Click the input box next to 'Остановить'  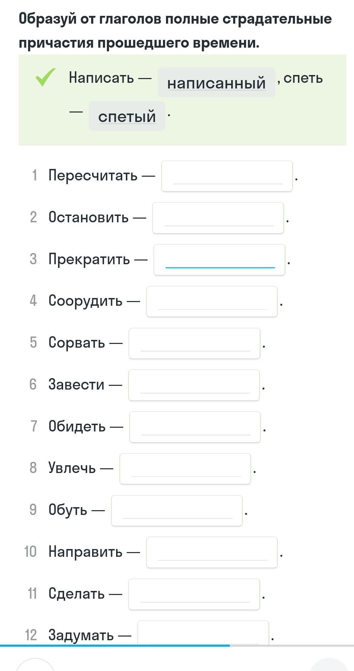pos(218,218)
